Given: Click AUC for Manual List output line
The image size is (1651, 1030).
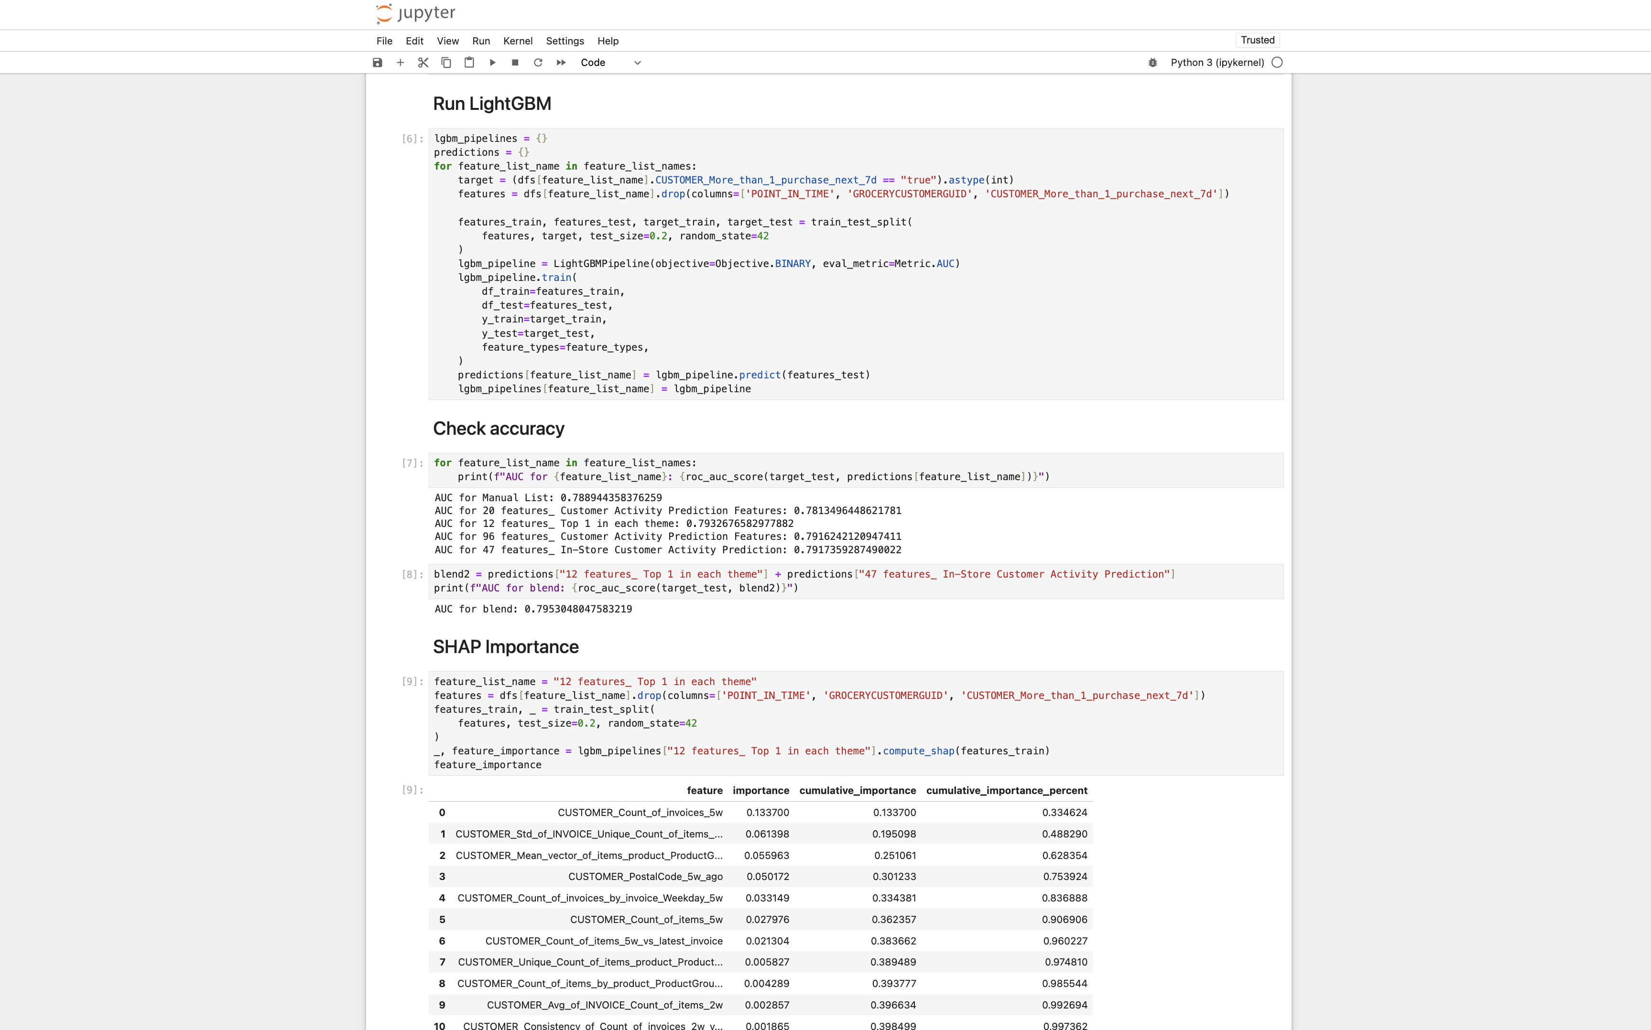Looking at the screenshot, I should [548, 498].
